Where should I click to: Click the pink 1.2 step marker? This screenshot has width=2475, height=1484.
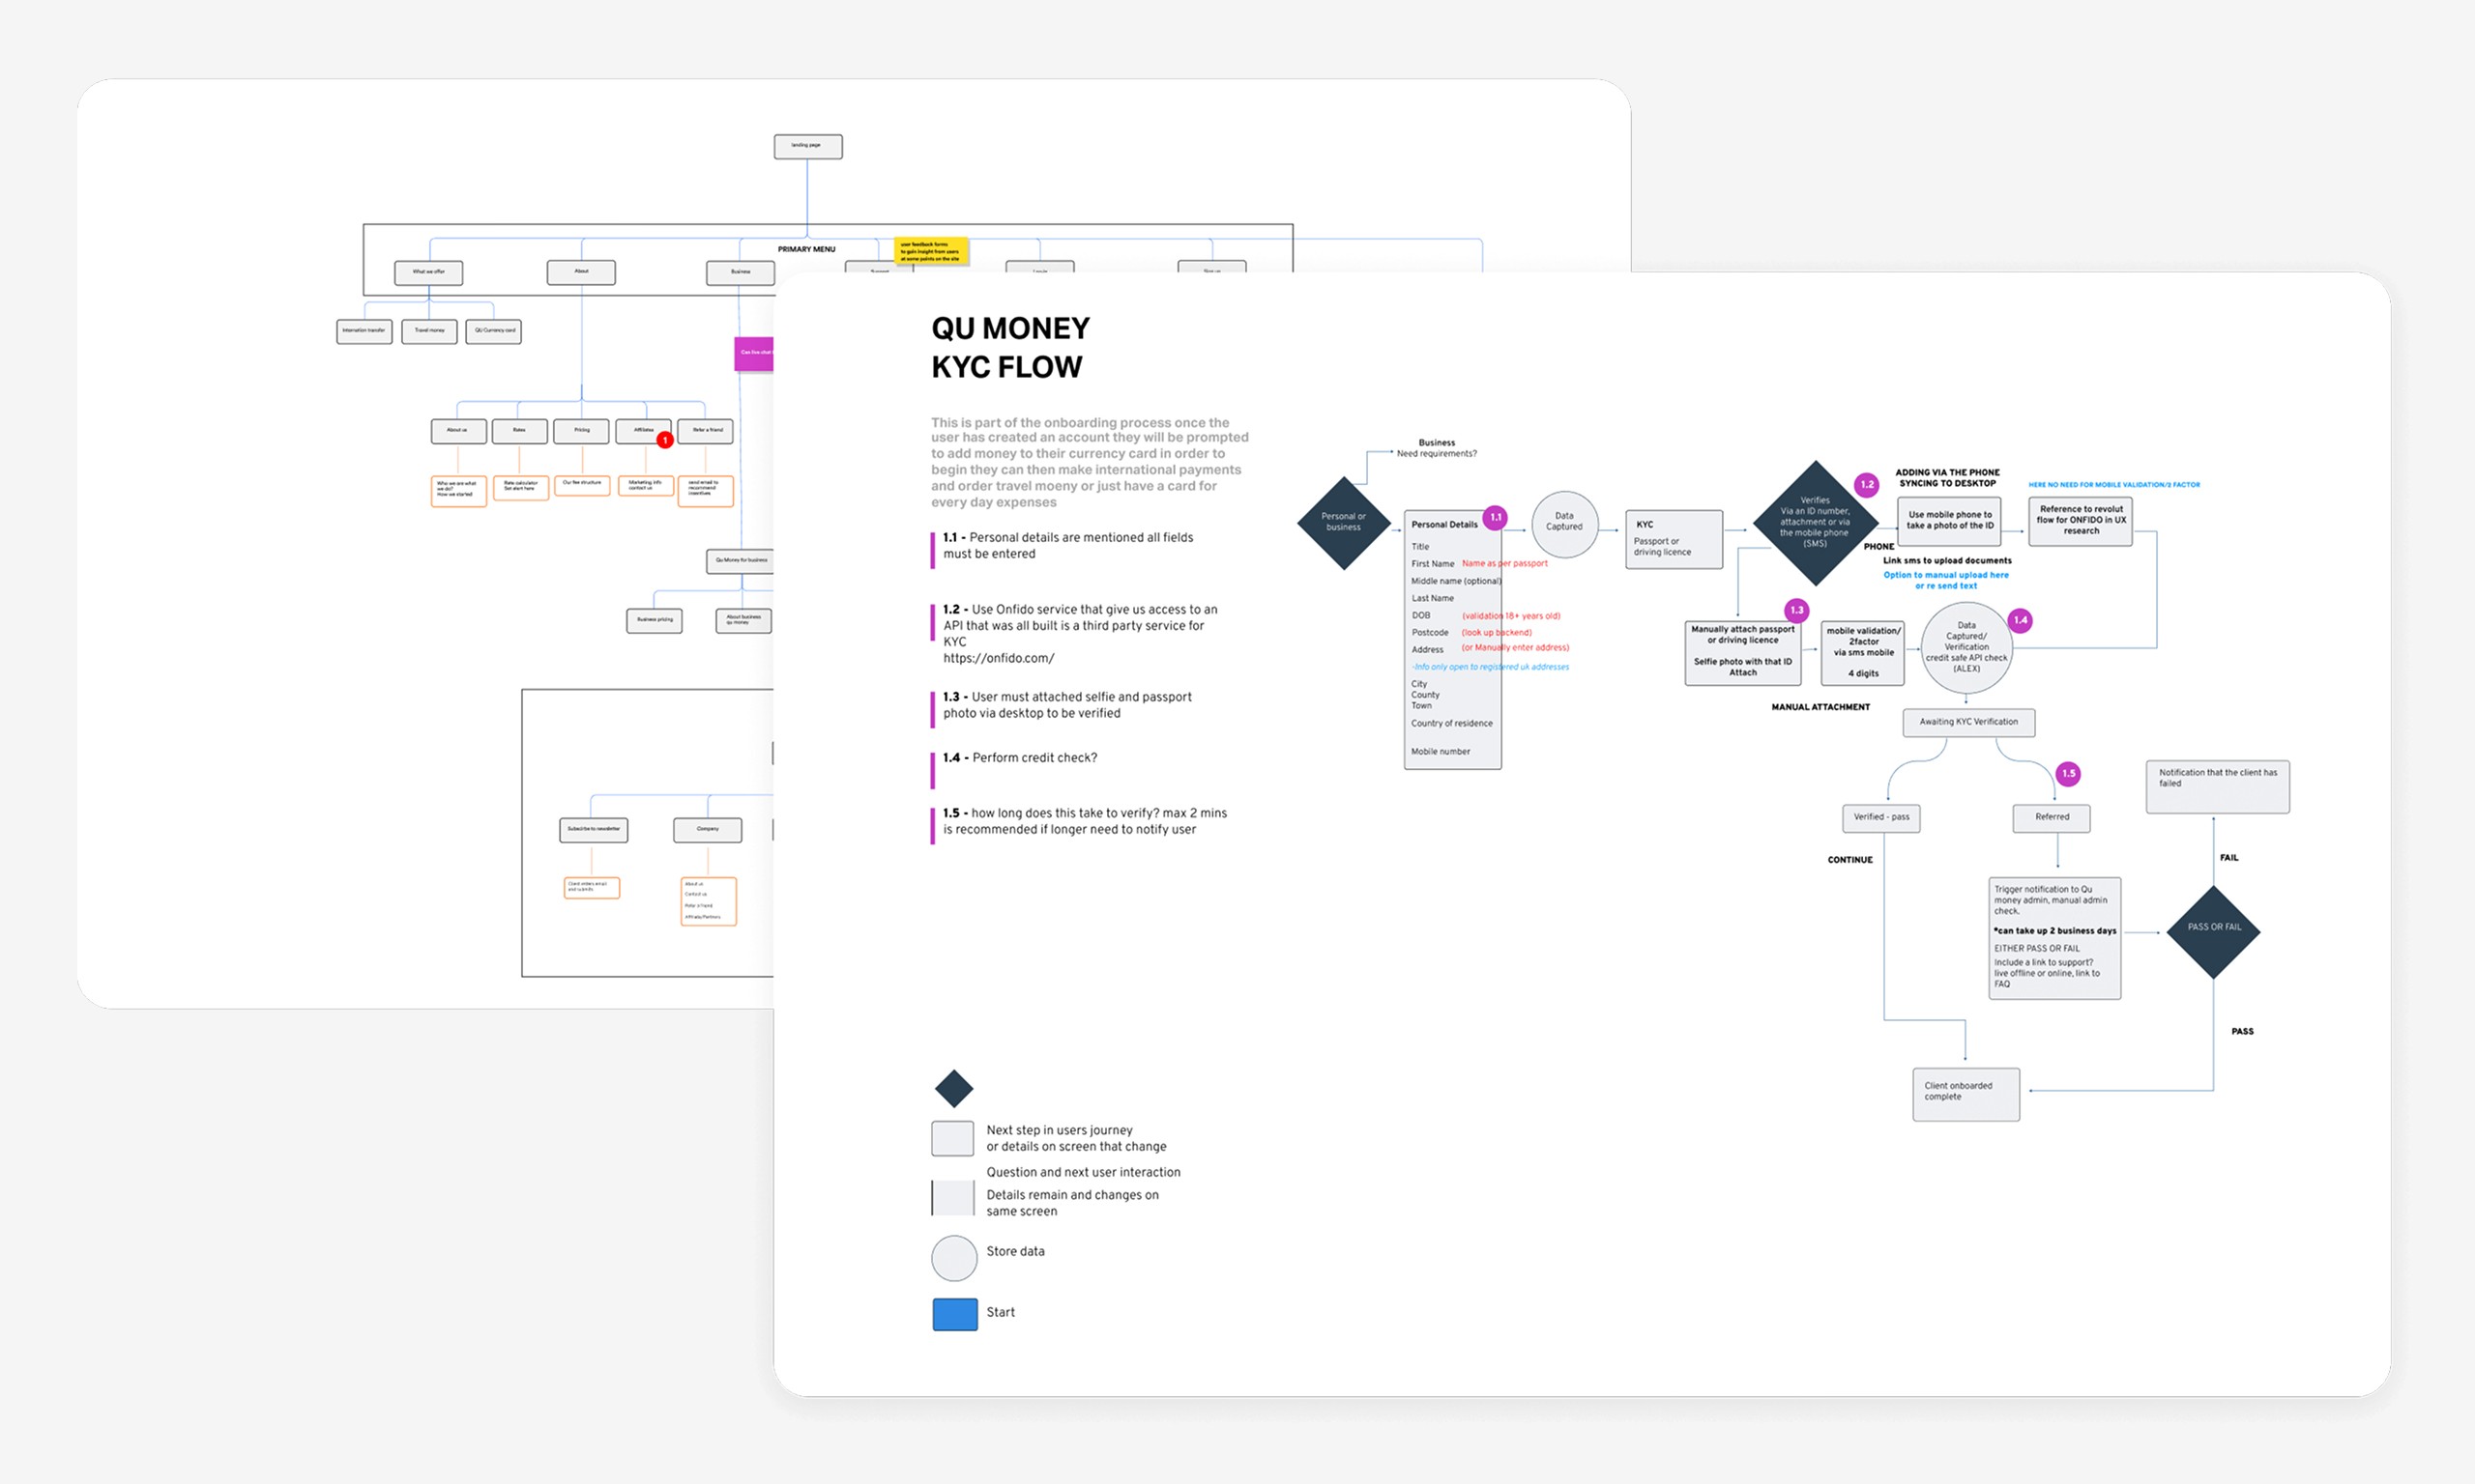(x=1866, y=485)
